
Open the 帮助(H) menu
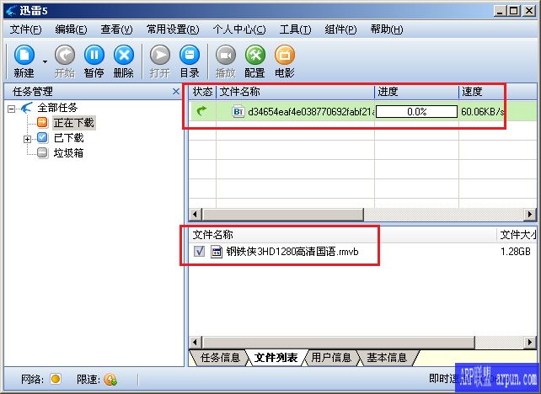tap(387, 29)
